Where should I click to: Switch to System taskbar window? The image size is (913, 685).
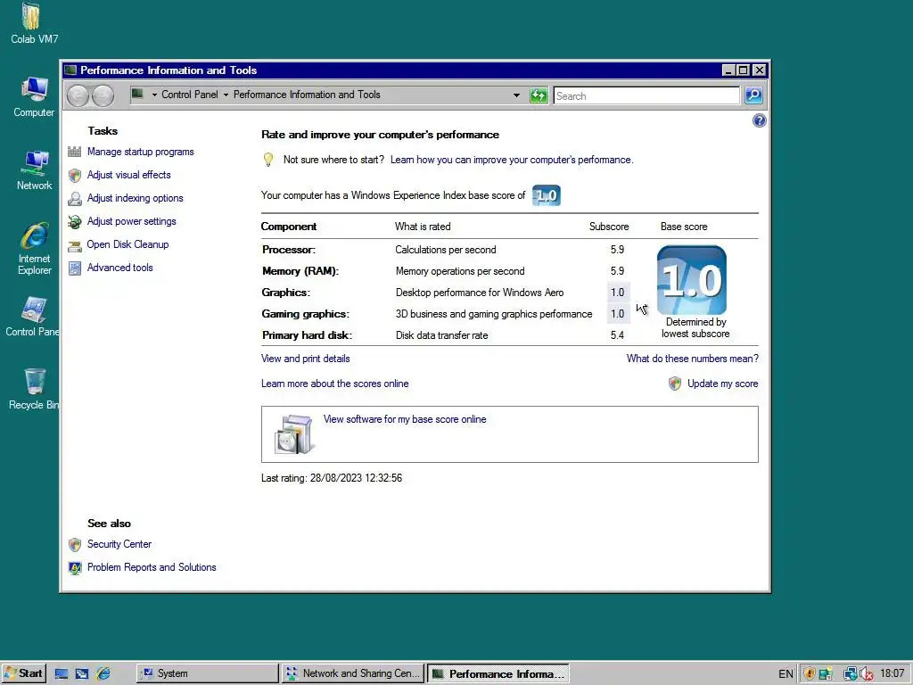(x=207, y=673)
